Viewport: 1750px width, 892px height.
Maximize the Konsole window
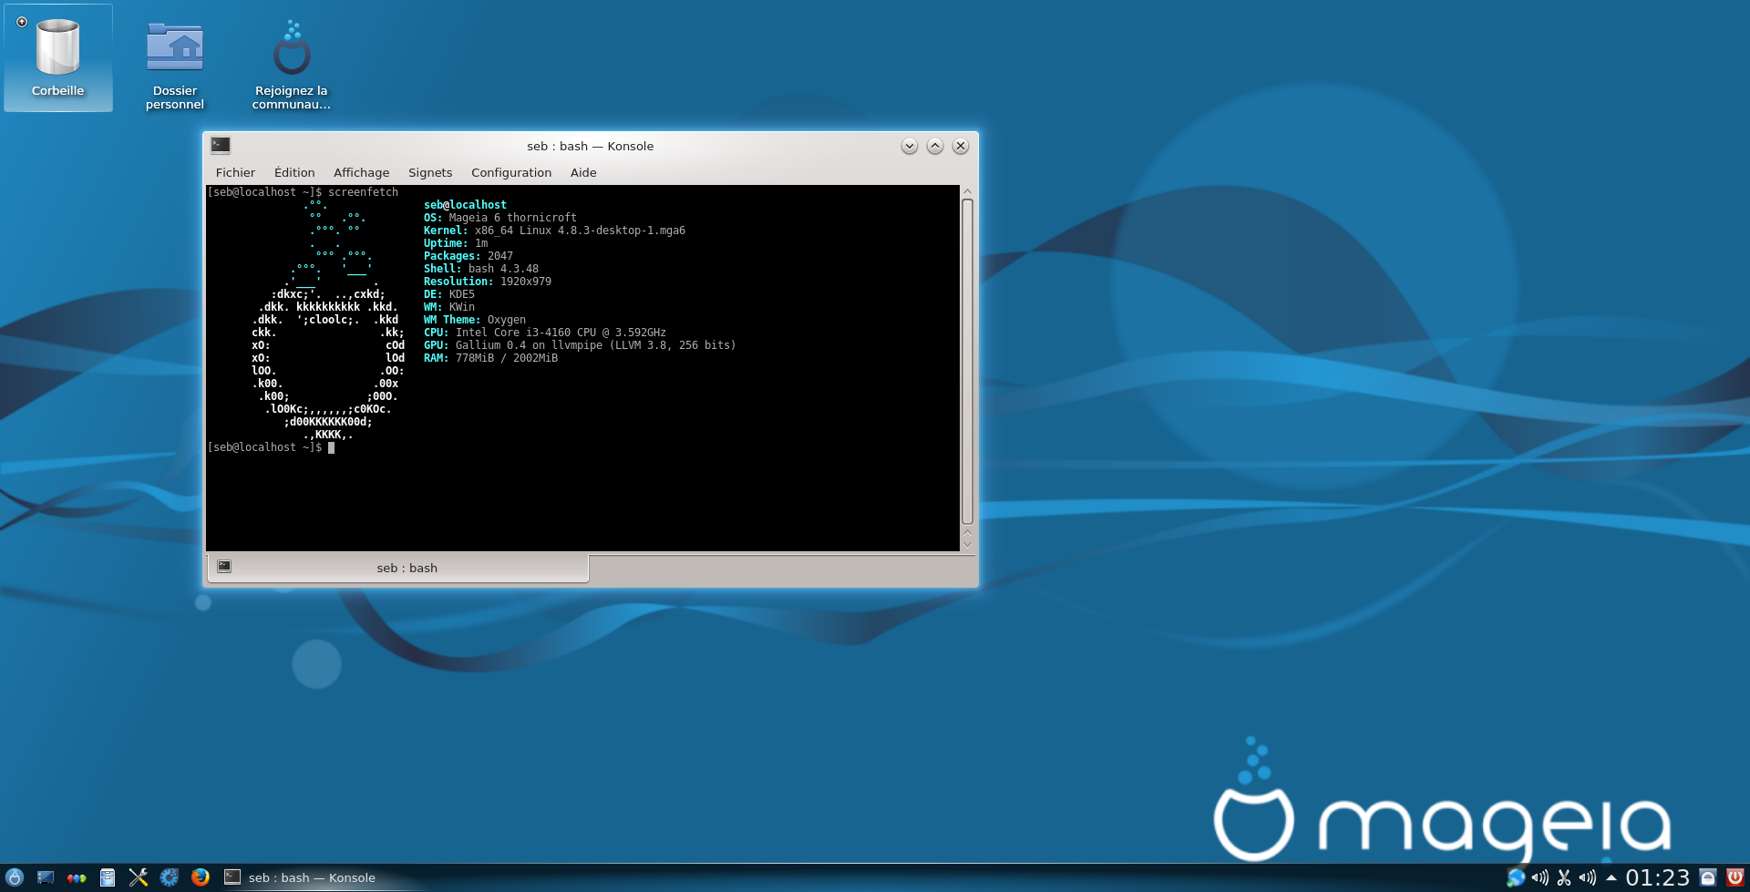934,146
